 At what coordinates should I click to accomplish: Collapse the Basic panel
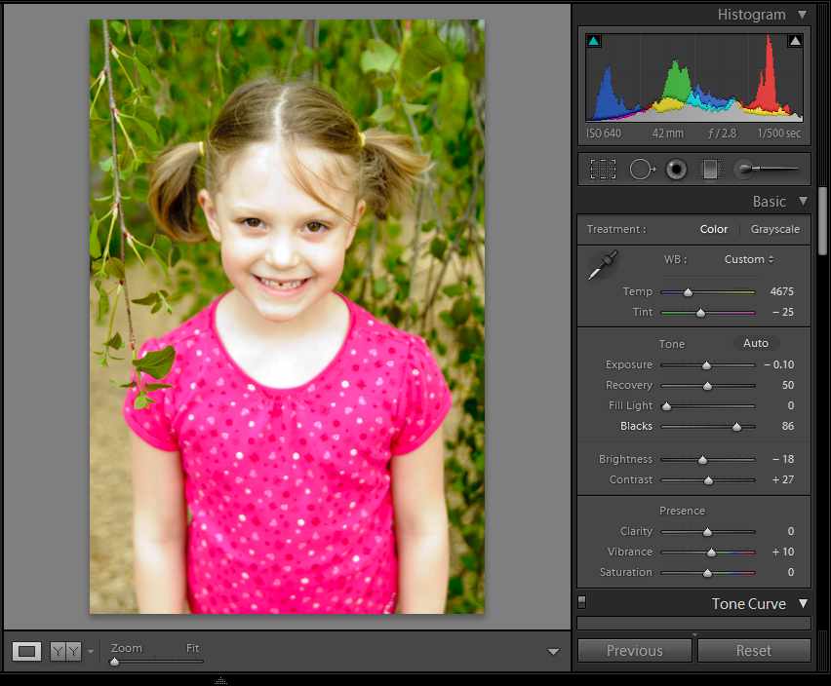[x=804, y=202]
